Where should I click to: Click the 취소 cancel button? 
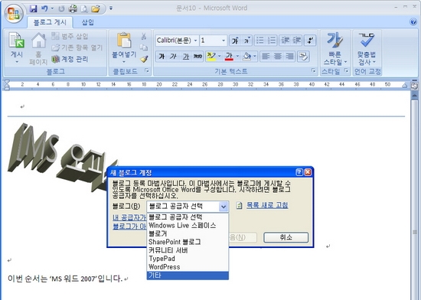pyautogui.click(x=286, y=237)
